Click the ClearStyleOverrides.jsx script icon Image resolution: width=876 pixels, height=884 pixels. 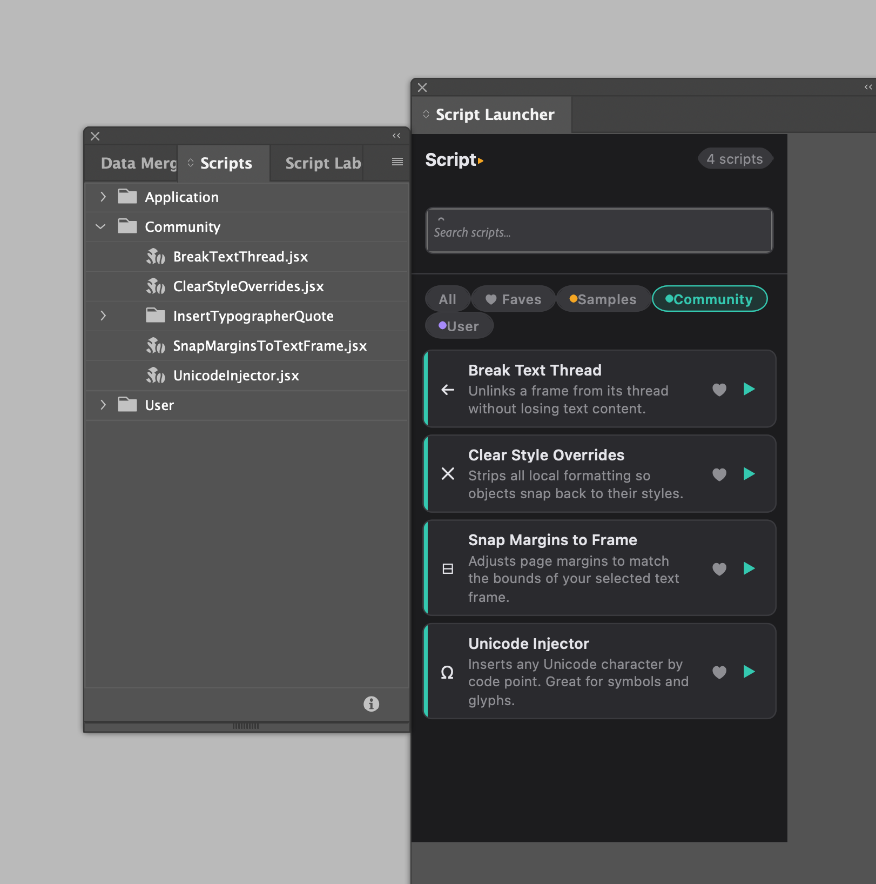156,286
